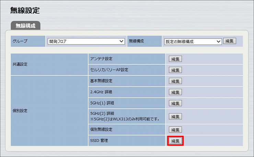Click the 基本無線設定 label
The height and width of the screenshot is (157, 254).
click(101, 81)
